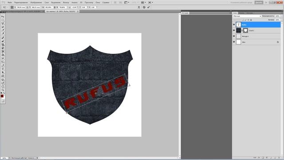The image size is (284, 160).
Task: Select the layer mask thumbnail of Слой 1
Action: click(x=245, y=30)
